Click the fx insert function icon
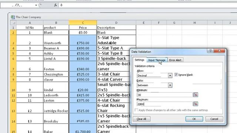Screen dimensions: 237x133 point(56,5)
